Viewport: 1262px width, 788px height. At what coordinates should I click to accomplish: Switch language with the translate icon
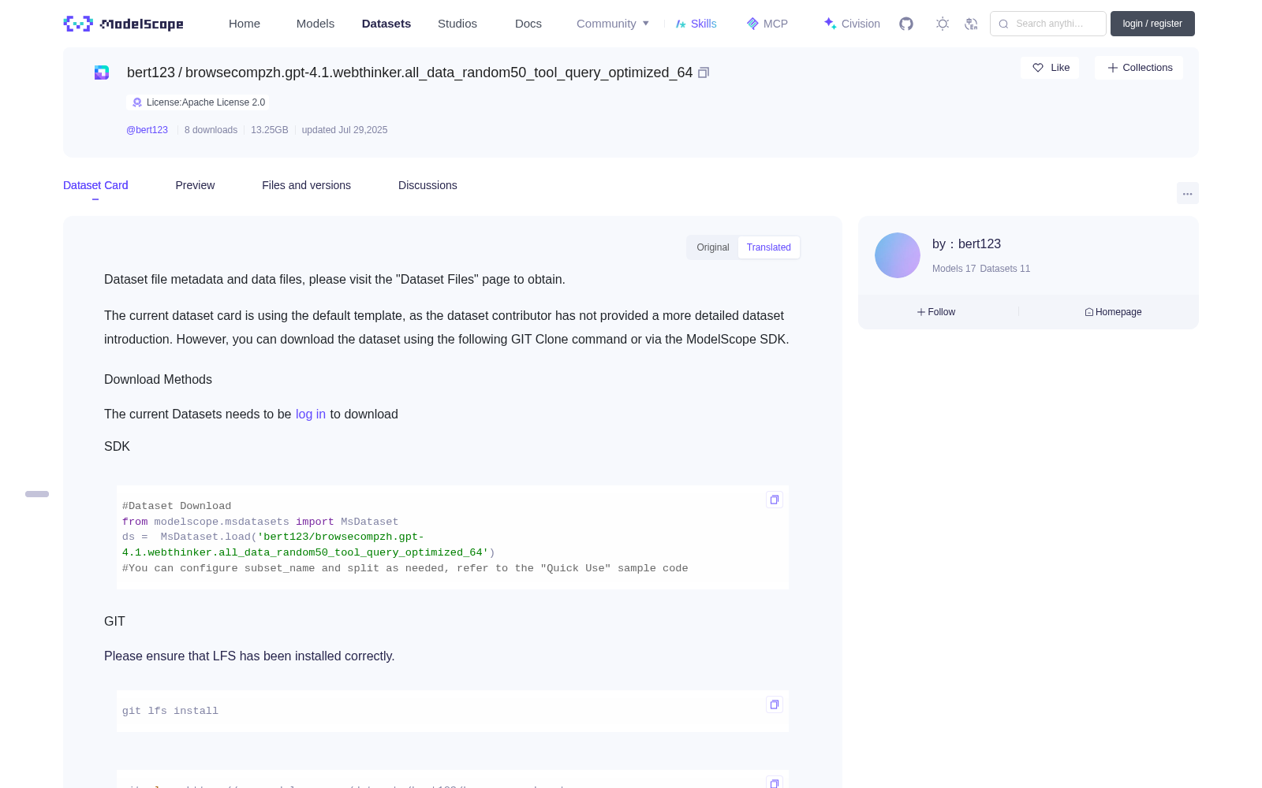pos(971,24)
